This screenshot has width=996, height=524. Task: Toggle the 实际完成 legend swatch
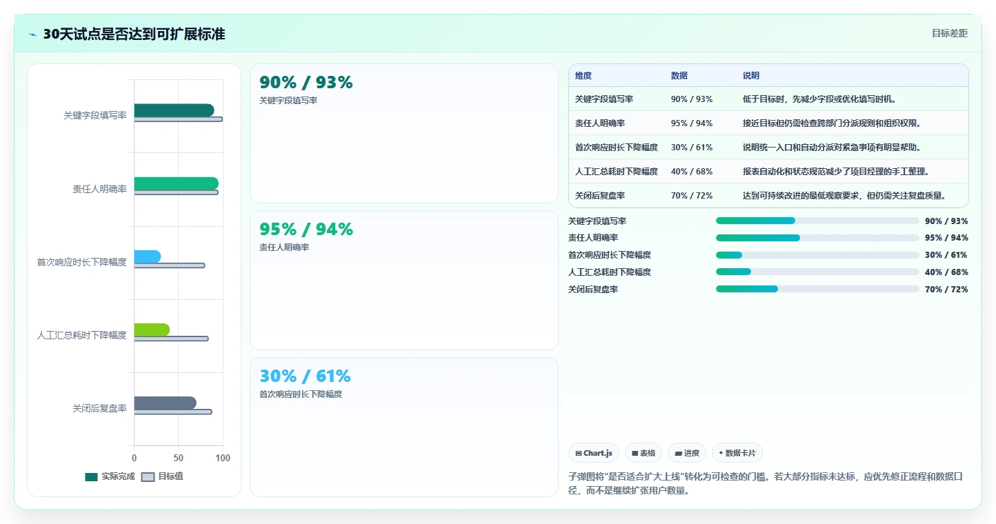(91, 476)
